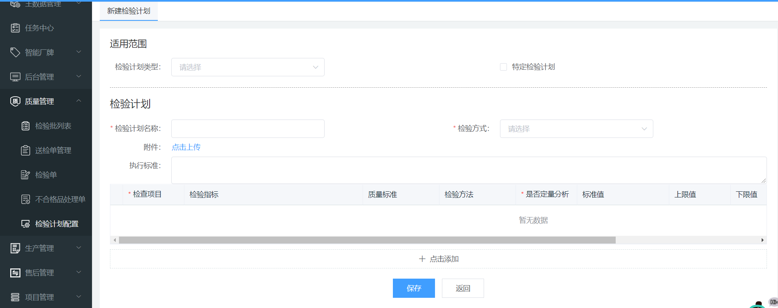Image resolution: width=778 pixels, height=308 pixels.
Task: Open 检验计划配置 menu item
Action: pos(56,224)
